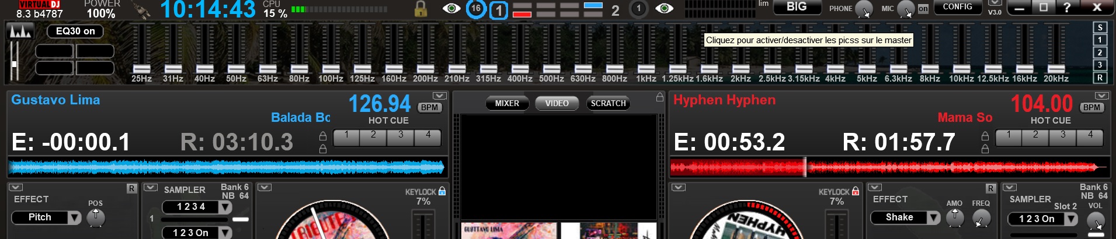Select EQ preset 1 on the right side
The image size is (1116, 239).
(1100, 40)
